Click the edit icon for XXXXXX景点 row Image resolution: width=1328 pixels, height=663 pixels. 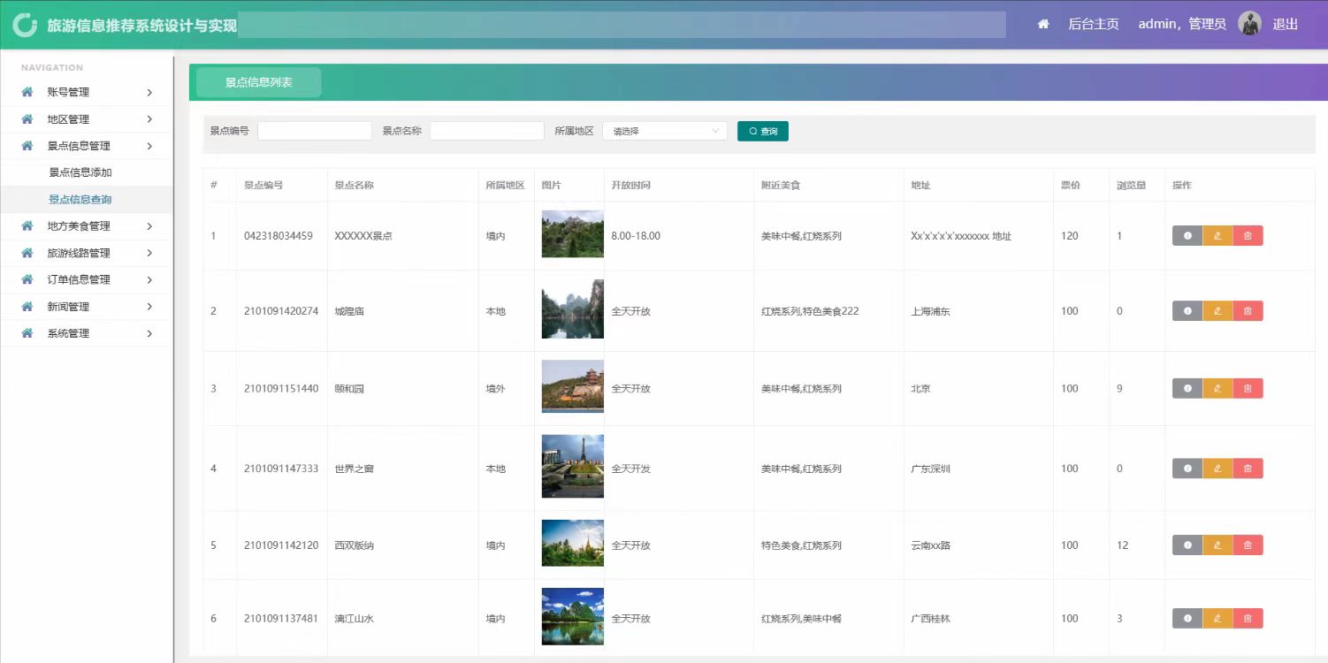click(1217, 236)
